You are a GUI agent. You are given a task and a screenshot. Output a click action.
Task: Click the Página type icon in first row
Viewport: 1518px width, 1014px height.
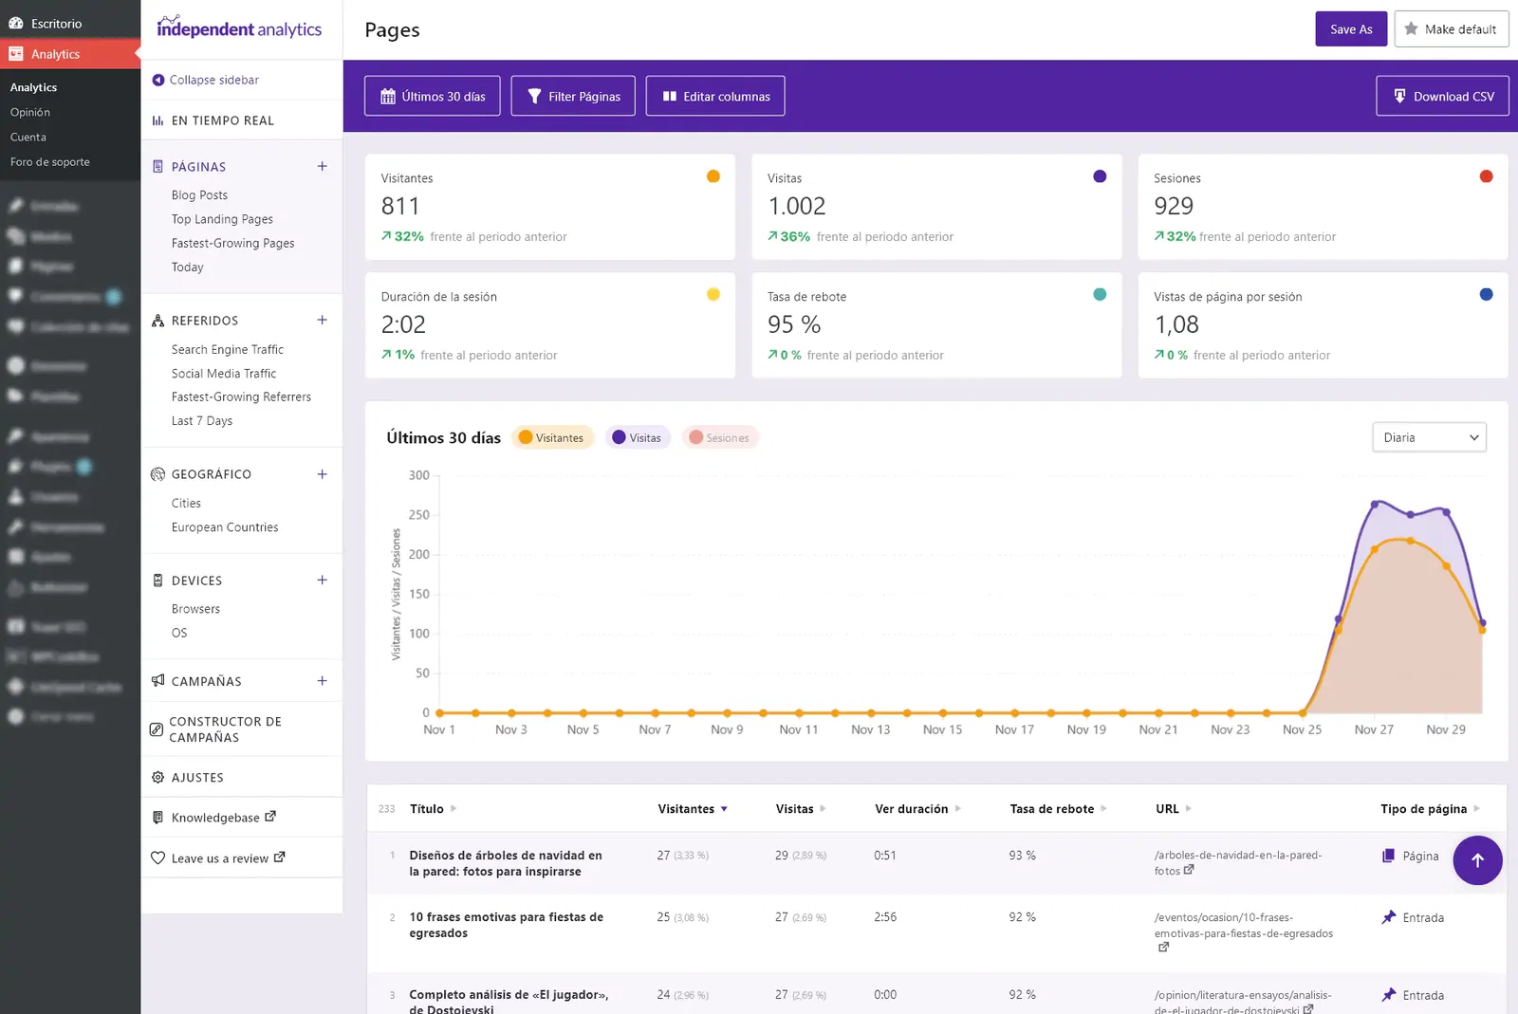point(1389,856)
